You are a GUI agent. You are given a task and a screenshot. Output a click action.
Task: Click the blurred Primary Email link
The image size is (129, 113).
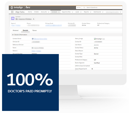click(x=53, y=25)
